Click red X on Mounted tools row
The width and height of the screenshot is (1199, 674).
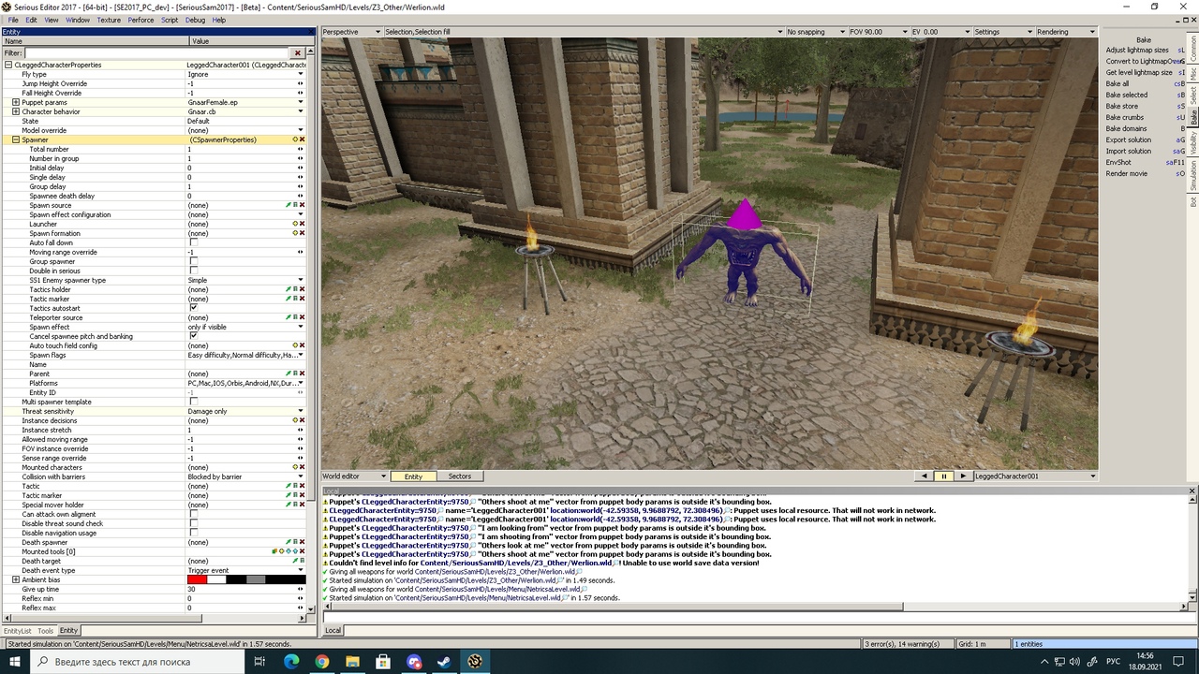(302, 551)
